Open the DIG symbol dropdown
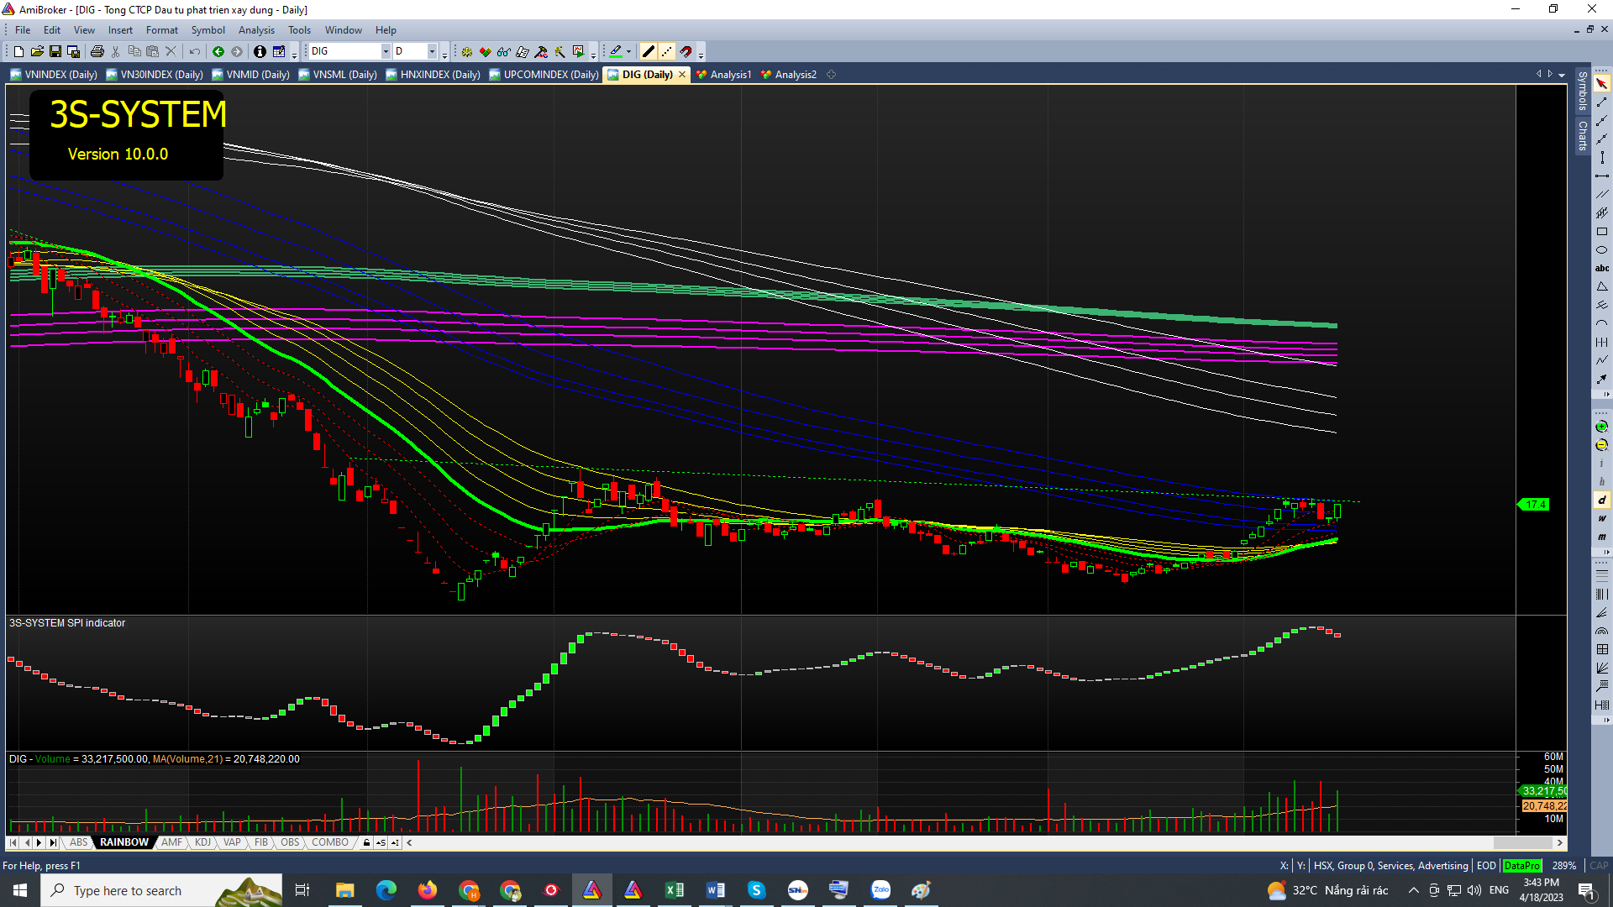Viewport: 1613px width, 907px height. click(386, 52)
